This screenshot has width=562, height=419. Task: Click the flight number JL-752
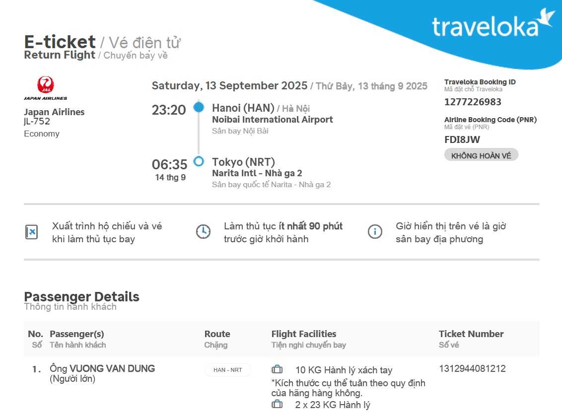coord(37,122)
